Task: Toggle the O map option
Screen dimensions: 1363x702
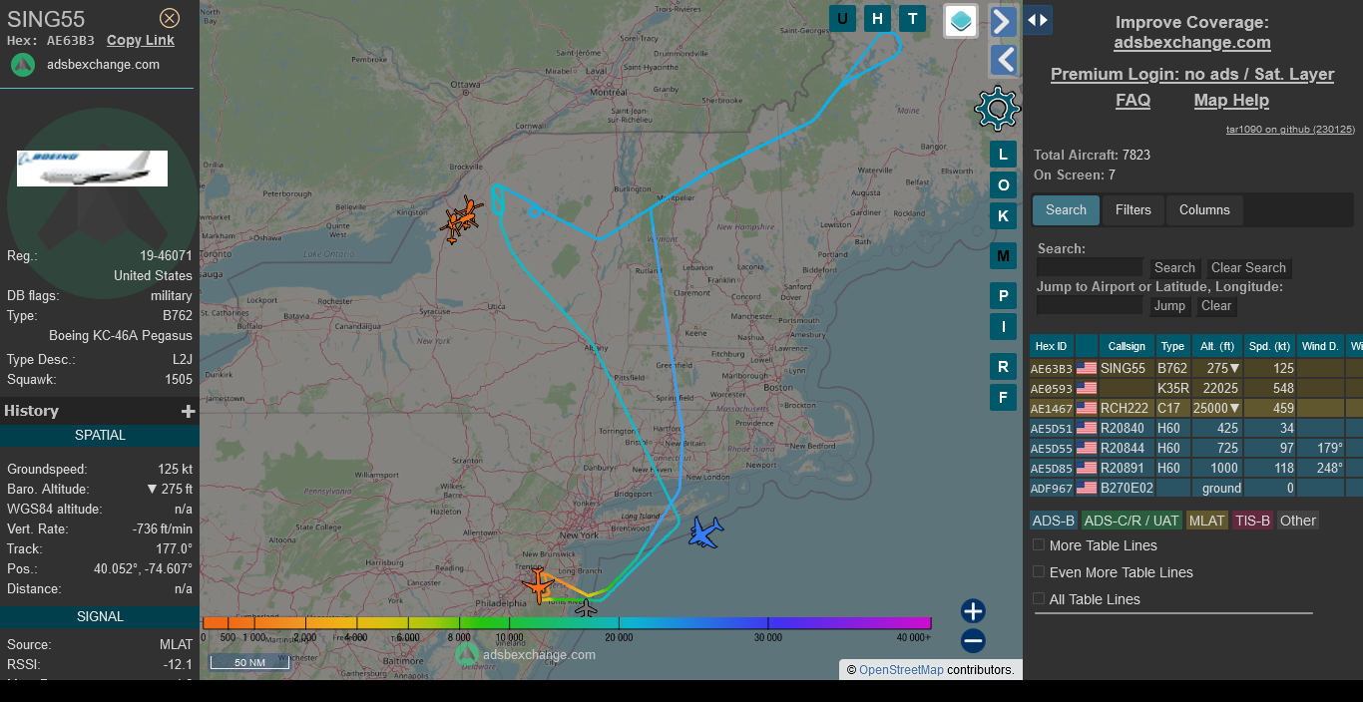Action: click(1004, 184)
